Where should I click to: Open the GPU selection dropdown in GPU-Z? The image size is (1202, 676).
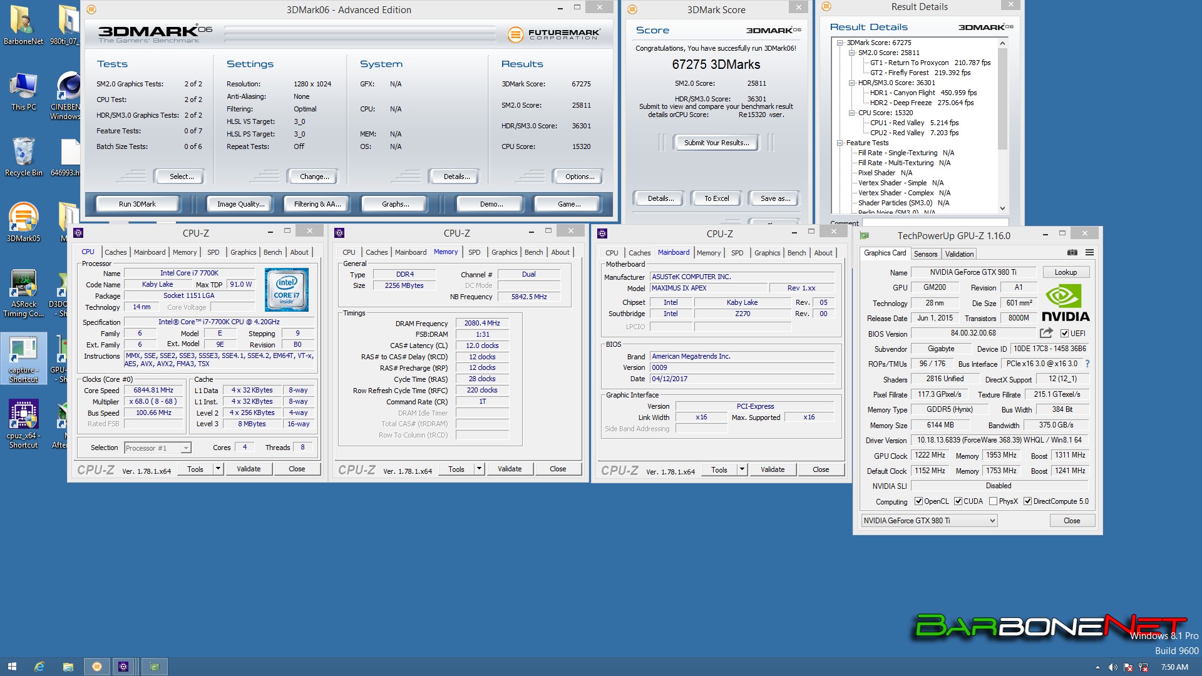[929, 521]
